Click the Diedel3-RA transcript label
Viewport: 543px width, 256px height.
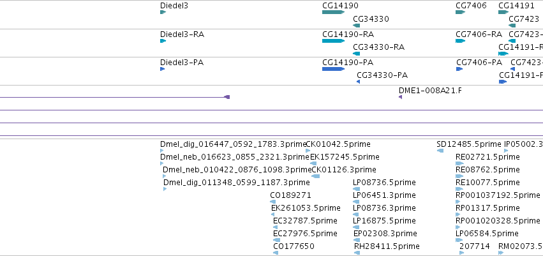point(182,34)
